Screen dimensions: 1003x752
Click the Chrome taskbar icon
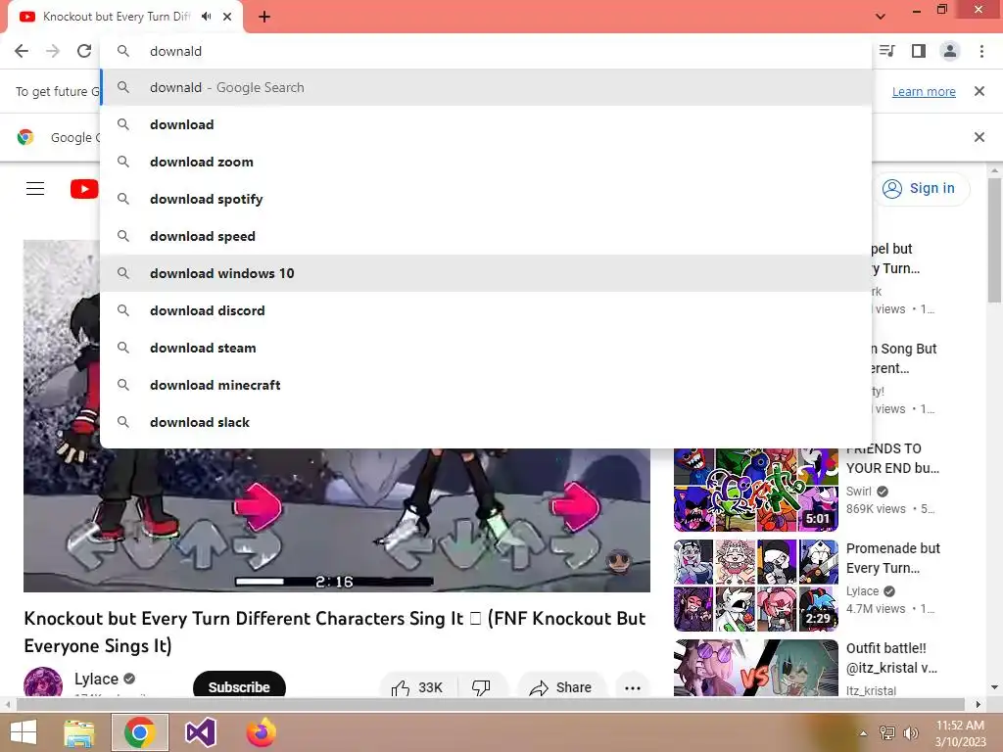tap(140, 732)
